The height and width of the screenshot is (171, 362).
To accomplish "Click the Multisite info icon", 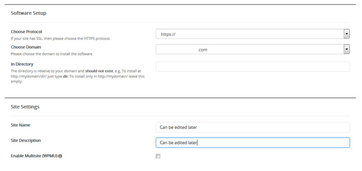I will point(60,156).
